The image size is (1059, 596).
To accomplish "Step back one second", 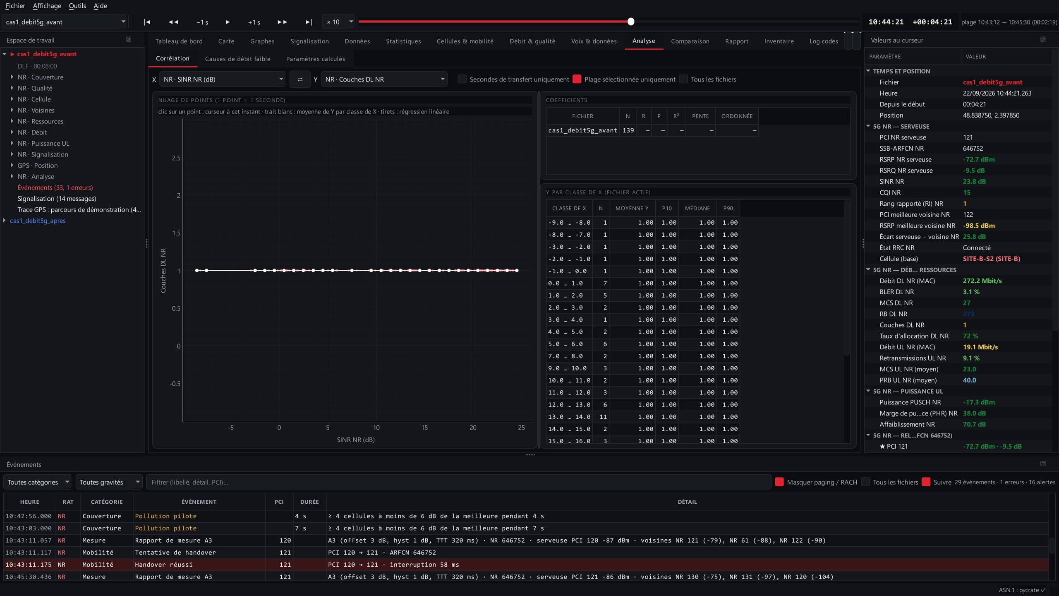I will (202, 22).
